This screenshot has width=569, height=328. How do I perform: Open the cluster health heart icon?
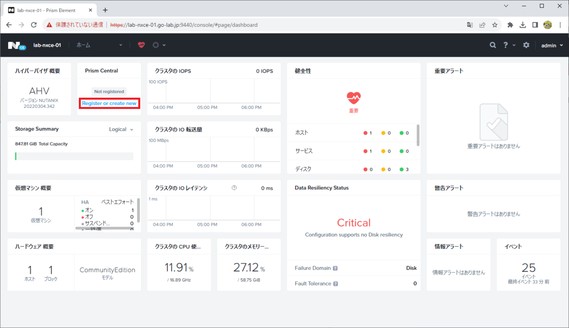click(141, 45)
